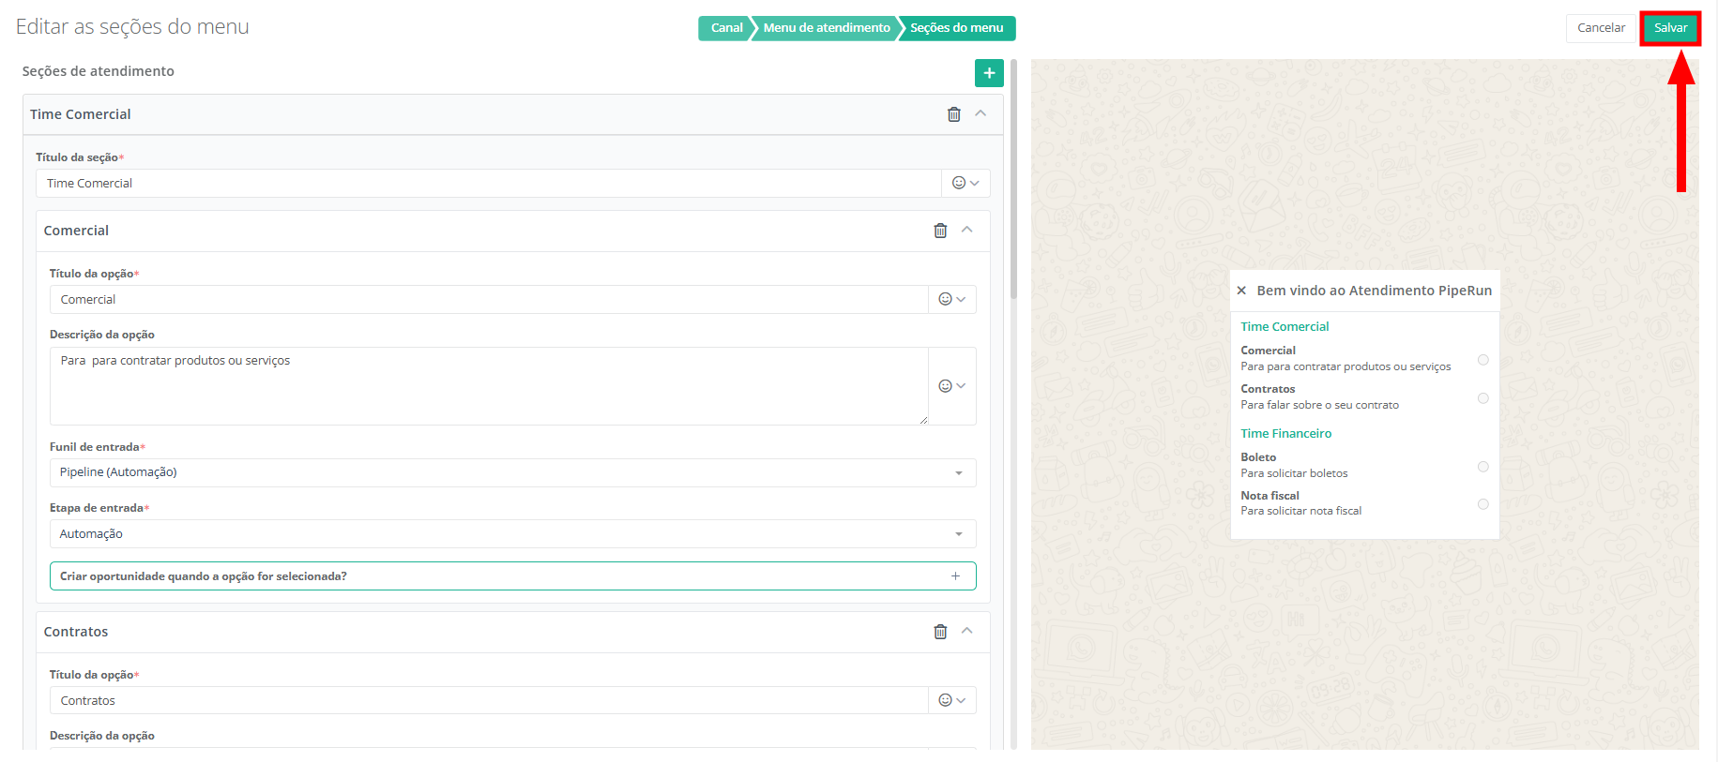
Task: Open emoji picker in Comercial description box
Action: point(951,386)
